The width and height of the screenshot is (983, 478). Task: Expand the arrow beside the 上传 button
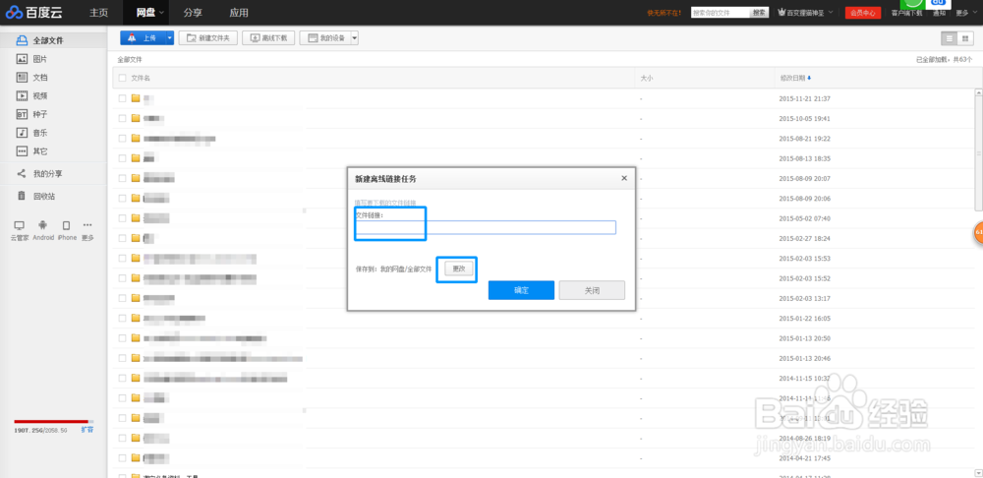pyautogui.click(x=170, y=38)
